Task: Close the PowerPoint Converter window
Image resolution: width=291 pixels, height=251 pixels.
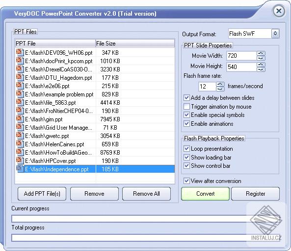Action: tap(279, 11)
